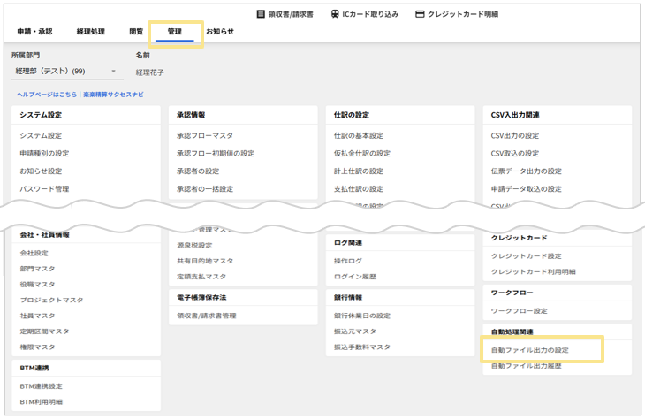Open 社員マスタ under 会社・社員情報

coord(38,316)
